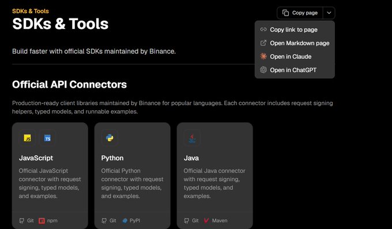Open the Maven link
Screen dimensions: 392x229
216,220
